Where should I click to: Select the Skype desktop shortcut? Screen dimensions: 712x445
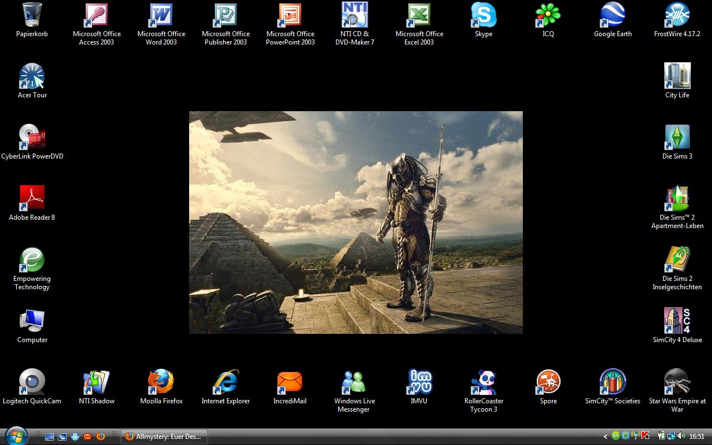click(483, 21)
